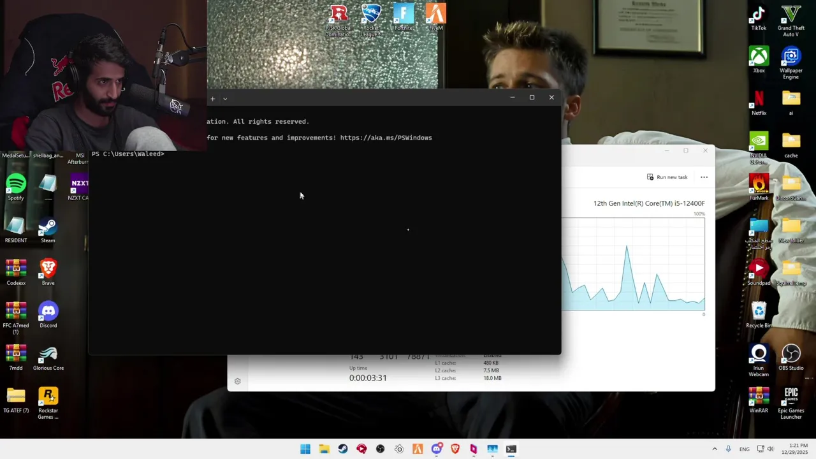Screen dimensions: 816x459
Task: Select the Codeexx archive icon
Action: coord(16,273)
